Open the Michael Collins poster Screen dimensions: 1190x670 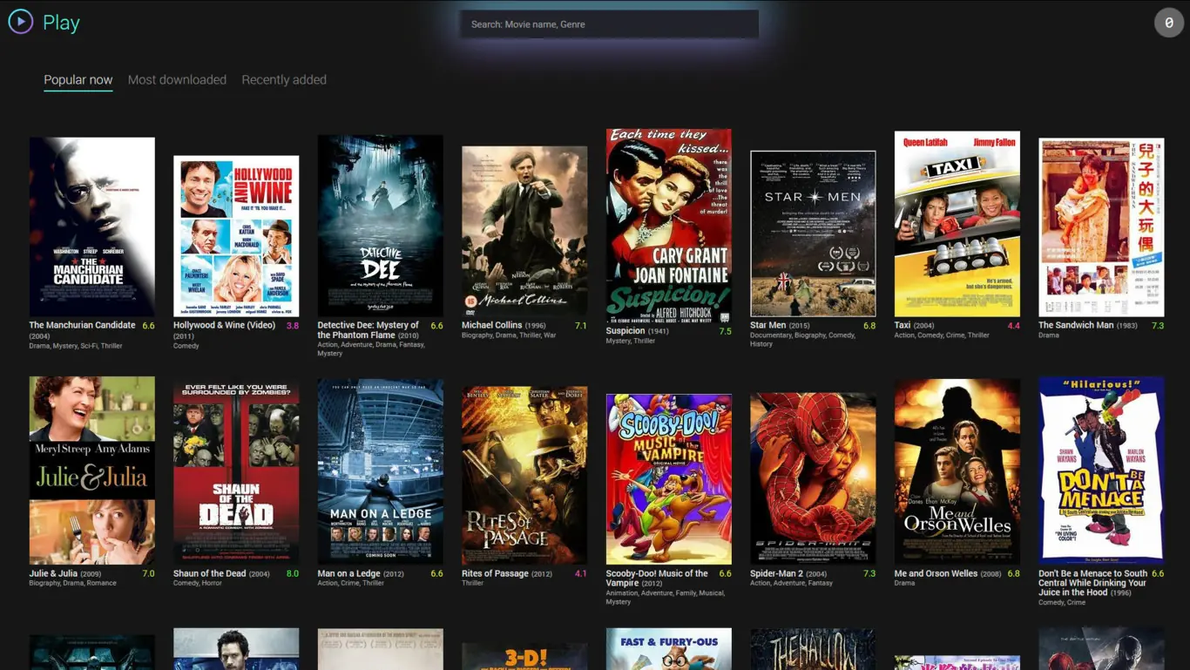[524, 231]
